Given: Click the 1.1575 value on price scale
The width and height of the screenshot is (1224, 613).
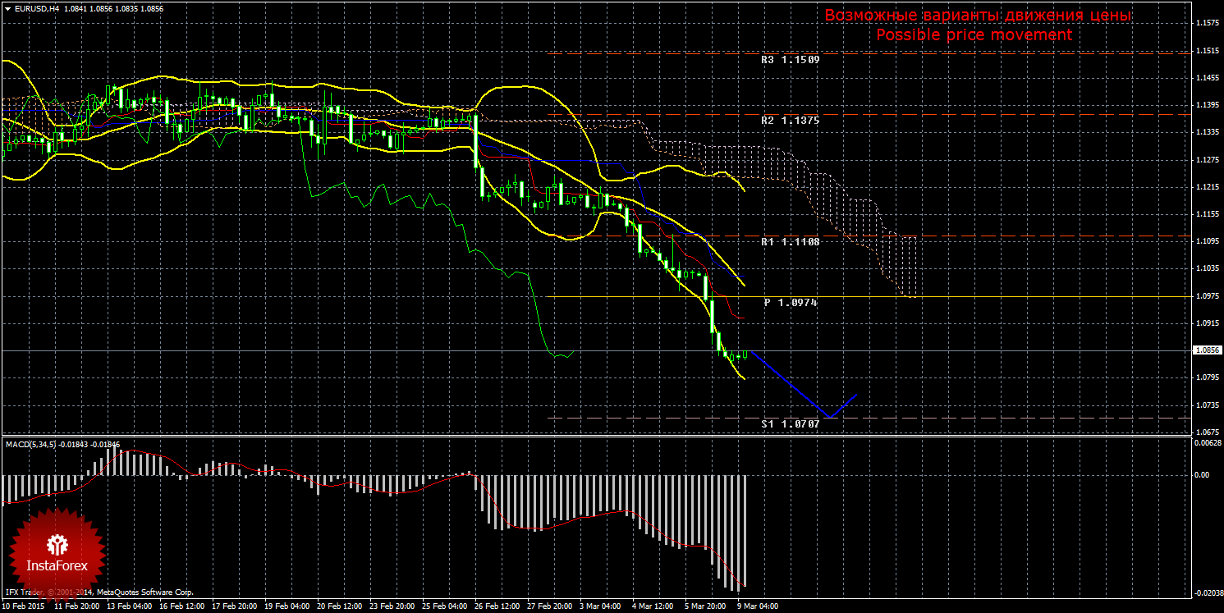Looking at the screenshot, I should 1206,23.
